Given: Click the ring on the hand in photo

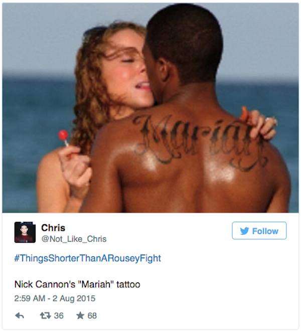Looking at the screenshot, I should (x=271, y=121).
